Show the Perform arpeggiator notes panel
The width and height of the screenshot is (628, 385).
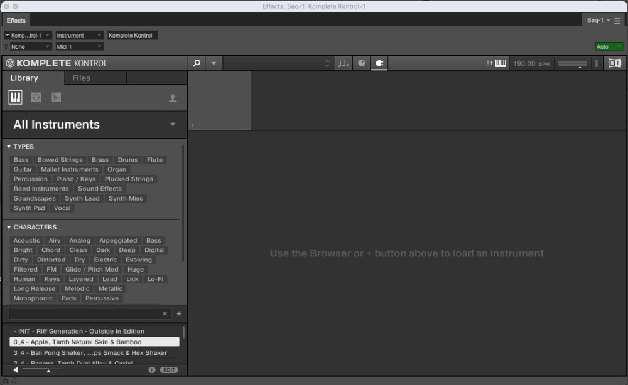pos(344,63)
